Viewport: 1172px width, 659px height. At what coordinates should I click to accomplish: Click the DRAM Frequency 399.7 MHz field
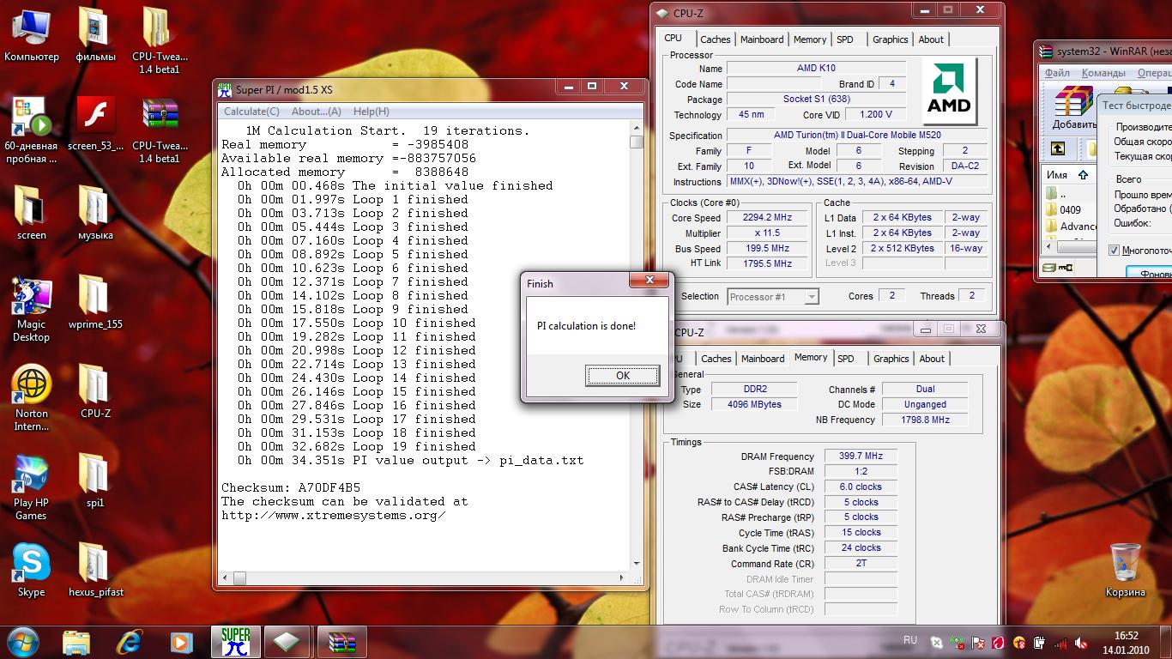(x=861, y=456)
